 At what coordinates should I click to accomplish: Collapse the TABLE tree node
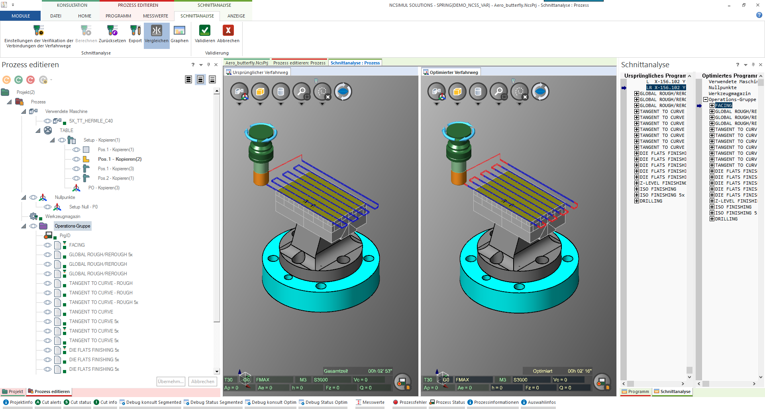[38, 130]
